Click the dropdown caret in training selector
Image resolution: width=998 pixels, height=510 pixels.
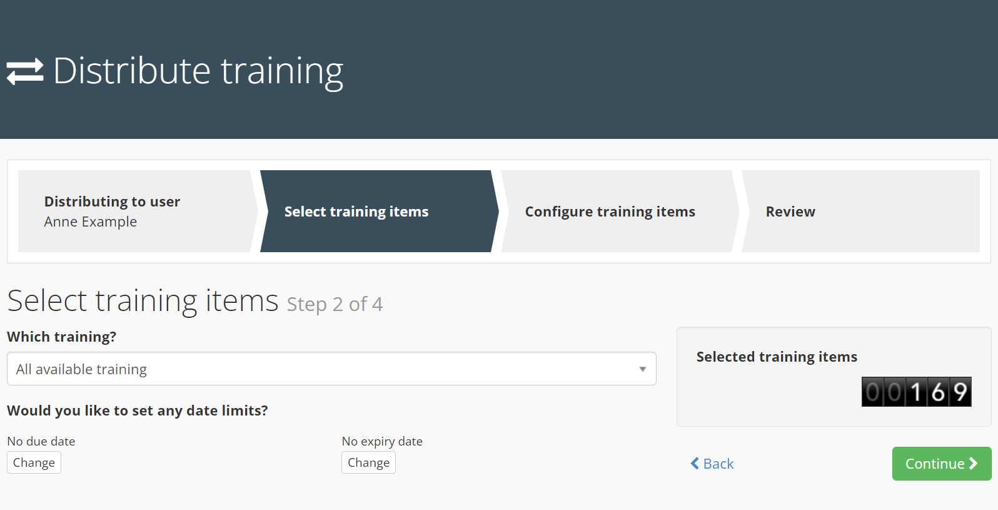click(642, 369)
